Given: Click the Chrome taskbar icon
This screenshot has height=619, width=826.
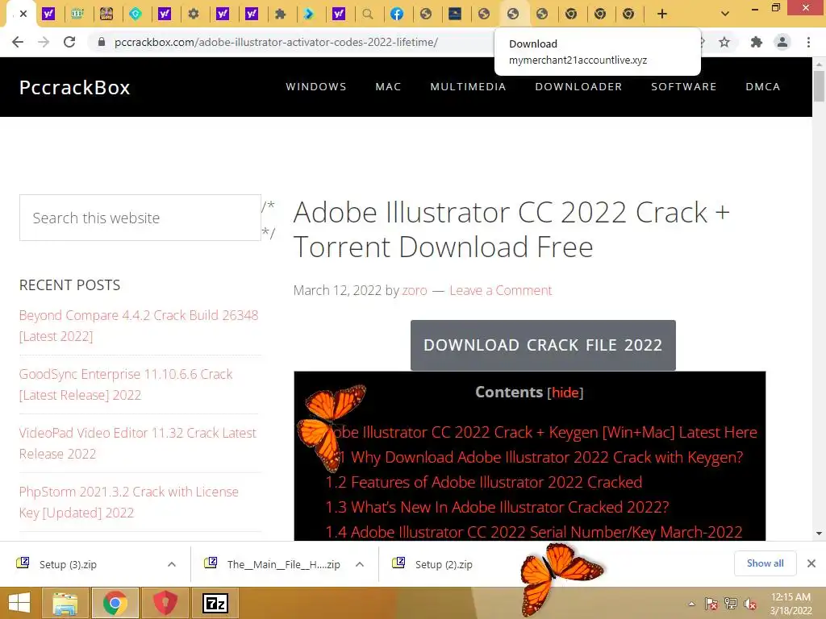Looking at the screenshot, I should click(115, 603).
